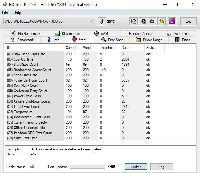Save screenshot with camera icon
Viewport: 200px width, 173px height.
tap(152, 21)
